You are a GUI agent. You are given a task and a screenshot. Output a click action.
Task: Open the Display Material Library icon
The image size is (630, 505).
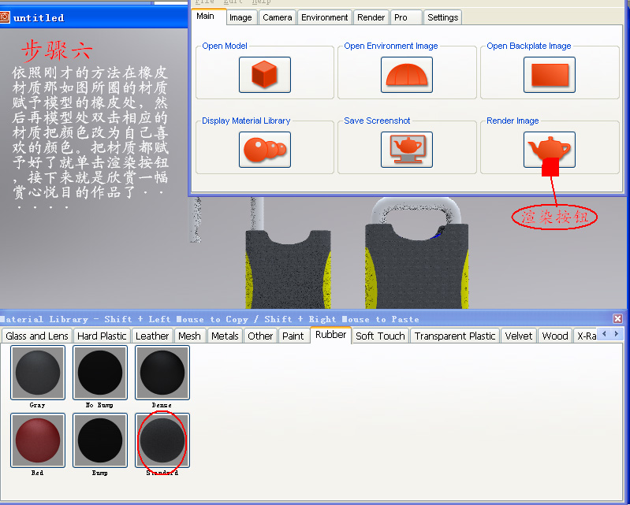click(x=264, y=150)
